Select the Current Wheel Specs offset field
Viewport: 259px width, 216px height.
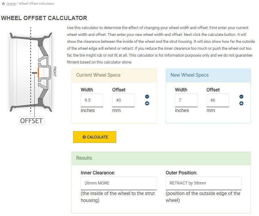[x=123, y=100]
